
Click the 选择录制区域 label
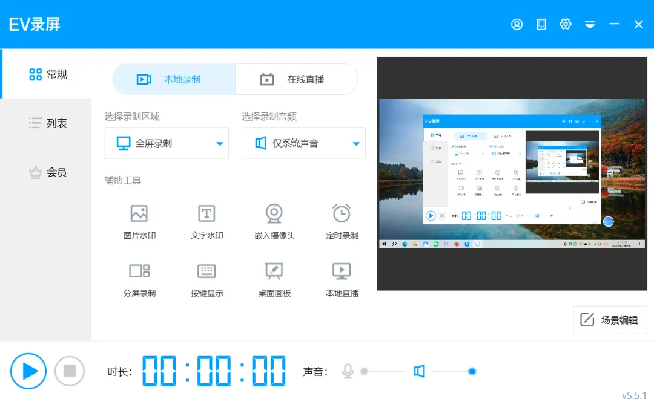132,117
